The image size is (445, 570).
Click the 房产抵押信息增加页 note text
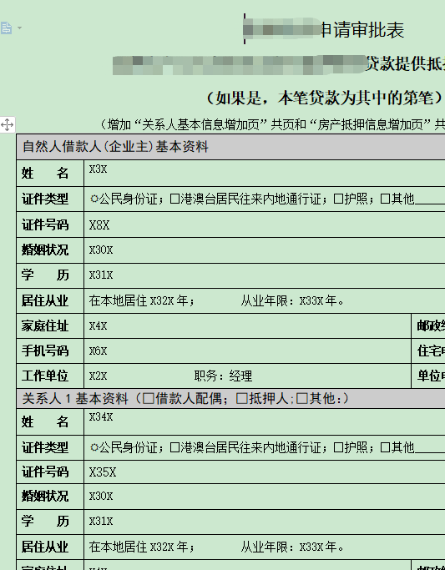(x=370, y=125)
